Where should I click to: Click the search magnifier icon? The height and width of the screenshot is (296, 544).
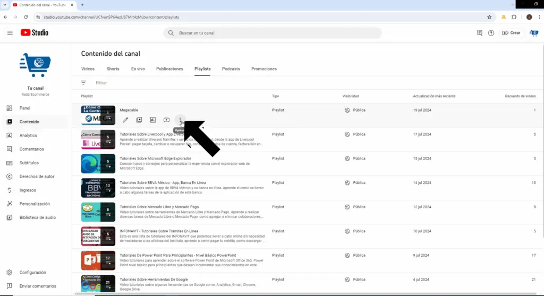[171, 33]
